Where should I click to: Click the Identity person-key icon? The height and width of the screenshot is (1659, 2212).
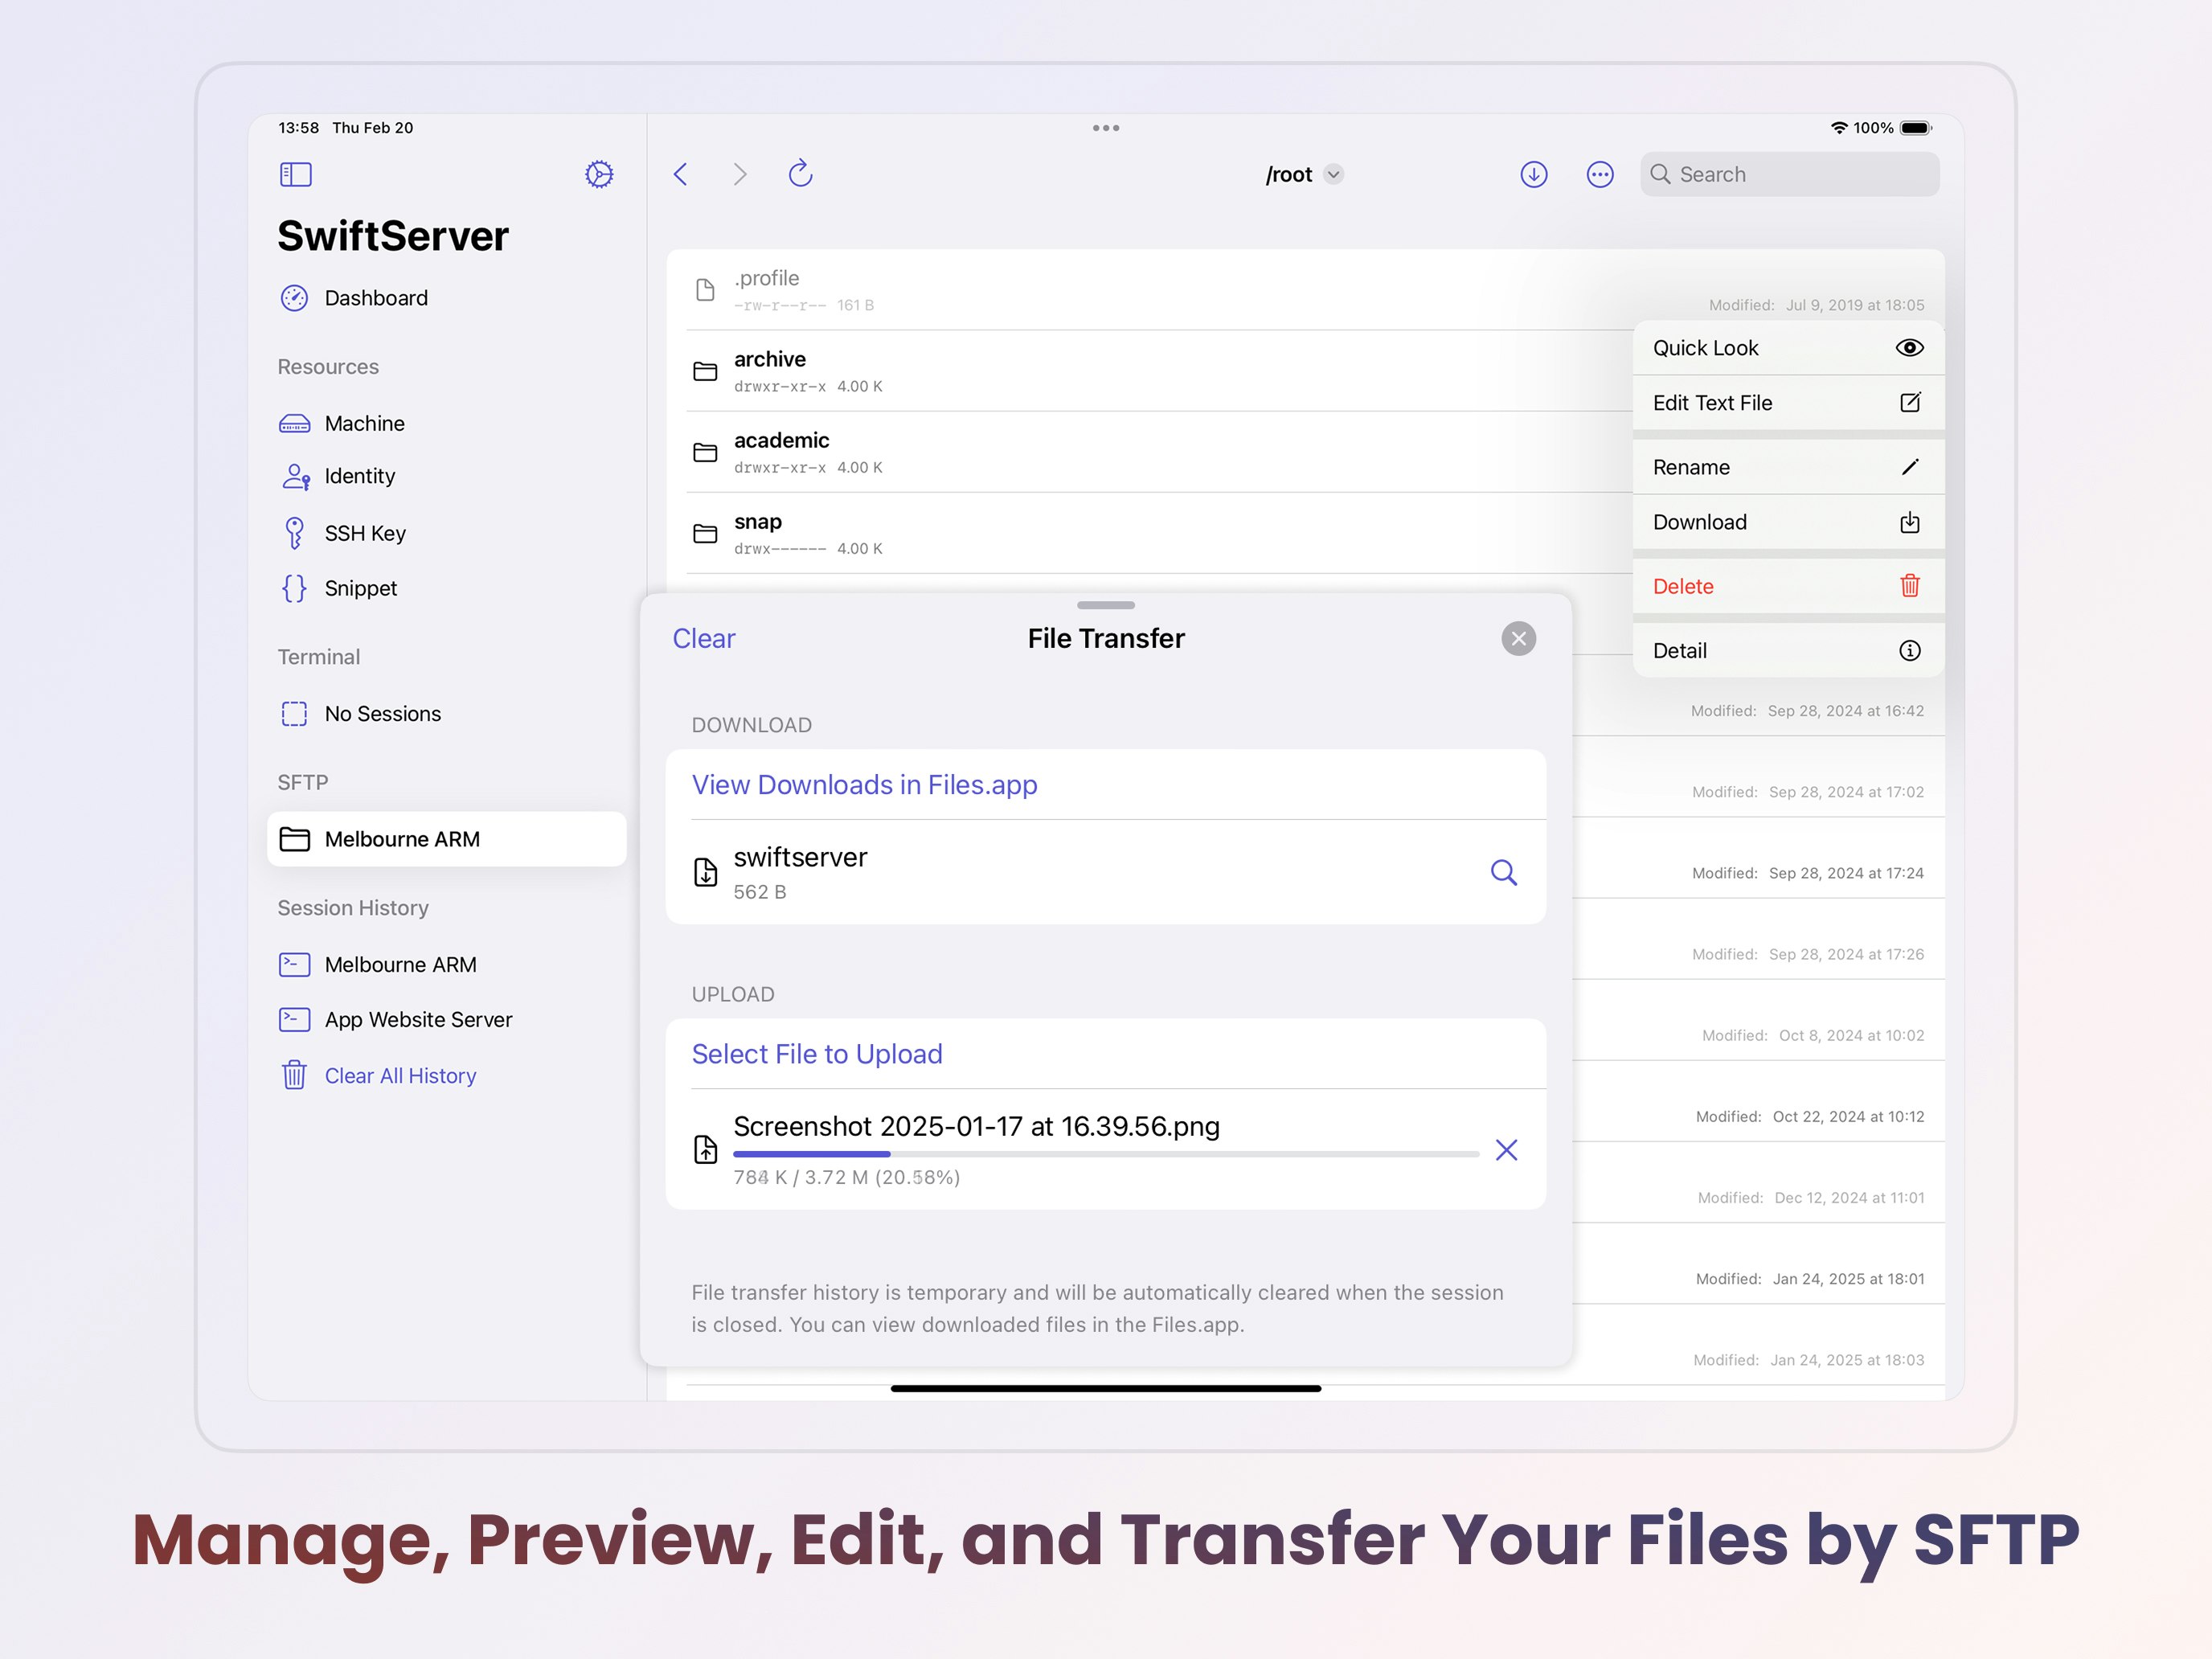[296, 476]
